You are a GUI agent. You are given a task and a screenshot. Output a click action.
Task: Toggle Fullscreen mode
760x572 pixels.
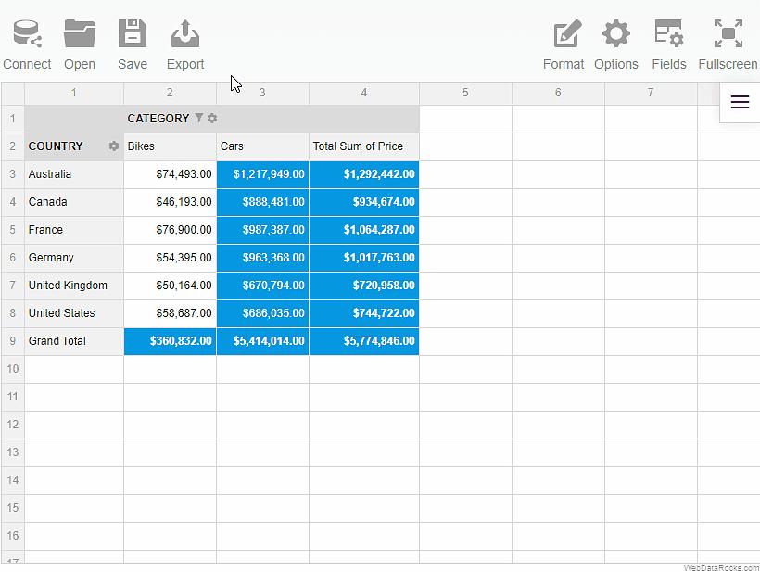tap(728, 35)
